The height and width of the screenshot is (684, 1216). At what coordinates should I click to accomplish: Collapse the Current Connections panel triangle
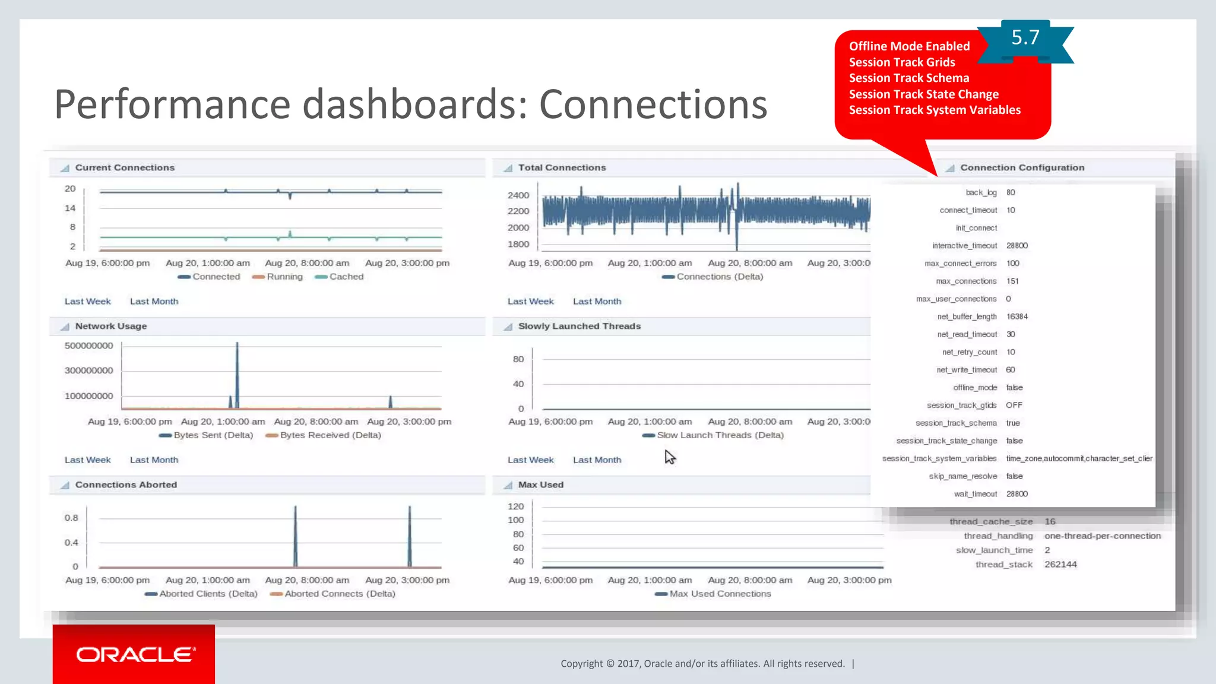(x=65, y=168)
